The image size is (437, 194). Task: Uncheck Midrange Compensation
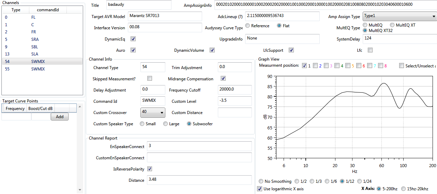pos(223,79)
